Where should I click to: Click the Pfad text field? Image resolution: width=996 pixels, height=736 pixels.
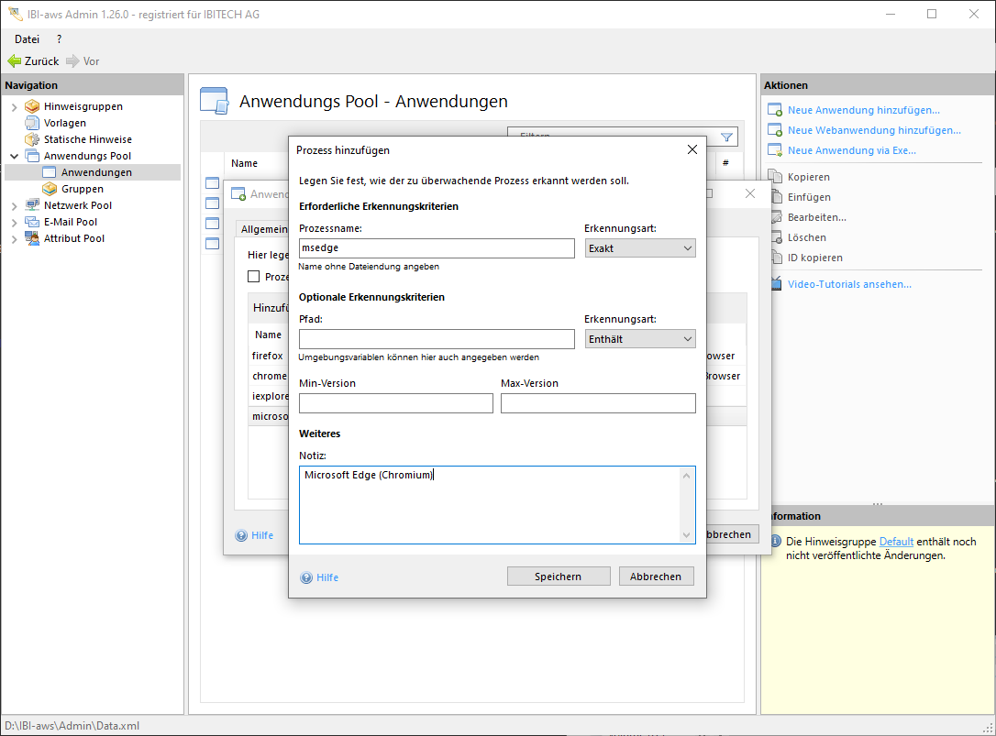437,339
